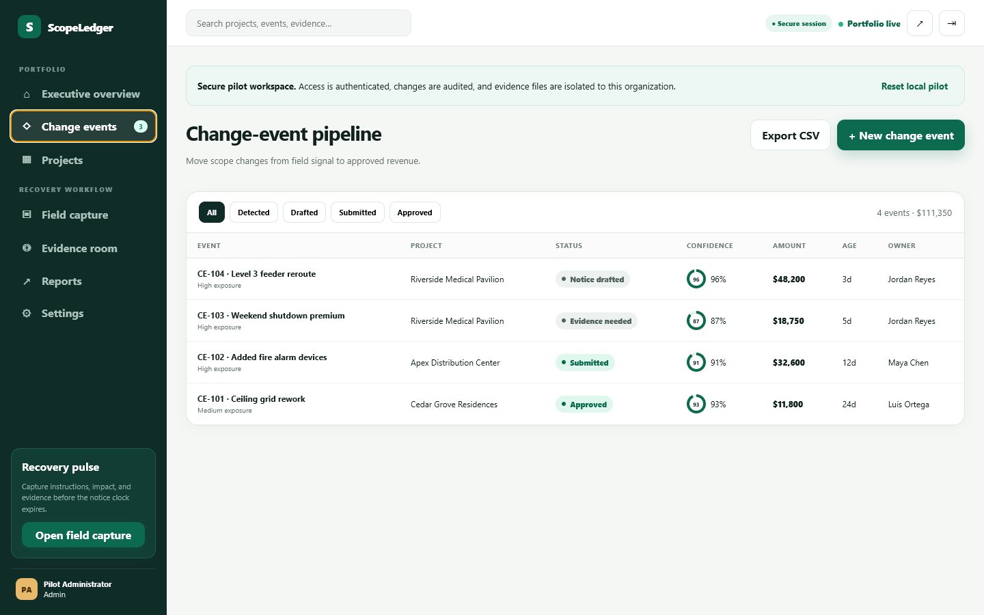
Task: Open the Evidence room page
Action: (x=83, y=248)
